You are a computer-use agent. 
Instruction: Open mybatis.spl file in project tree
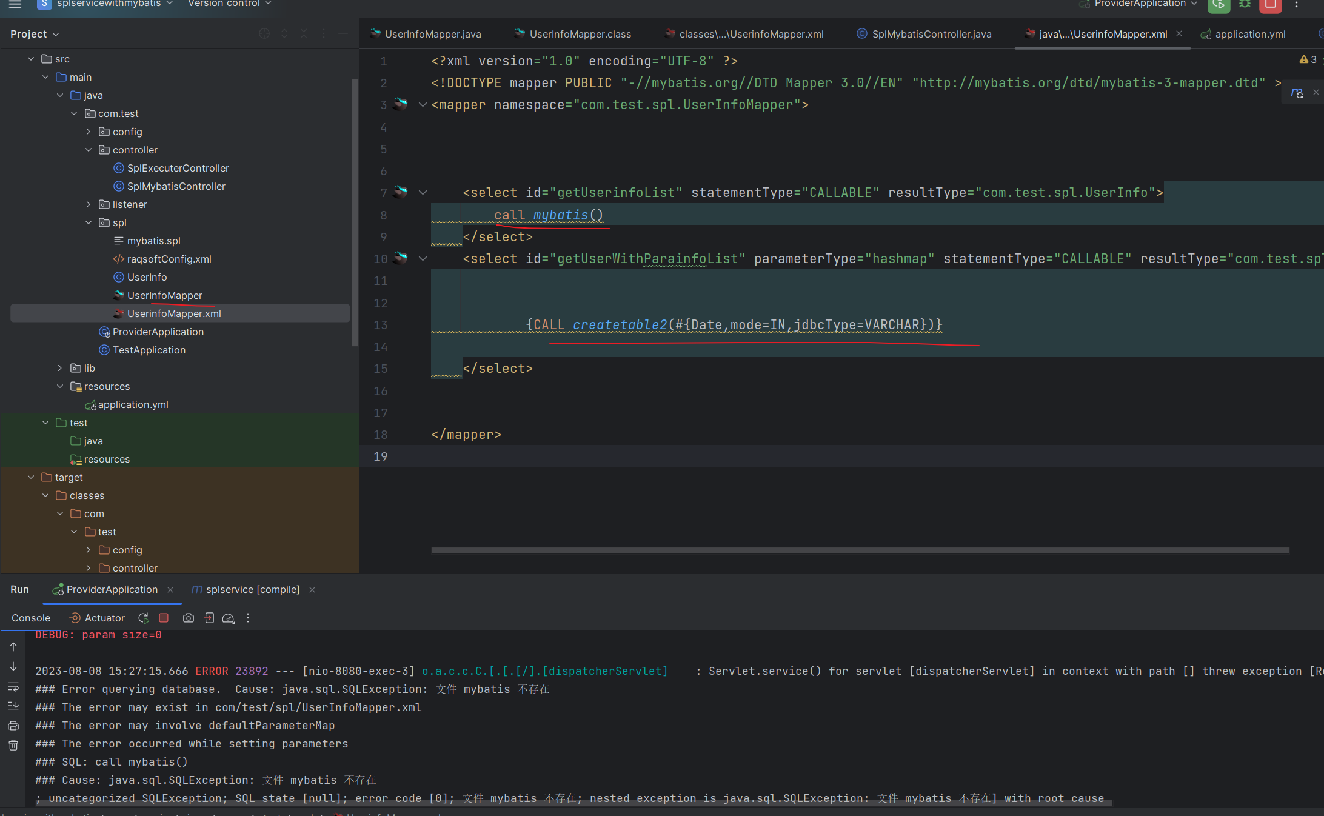[x=153, y=241]
